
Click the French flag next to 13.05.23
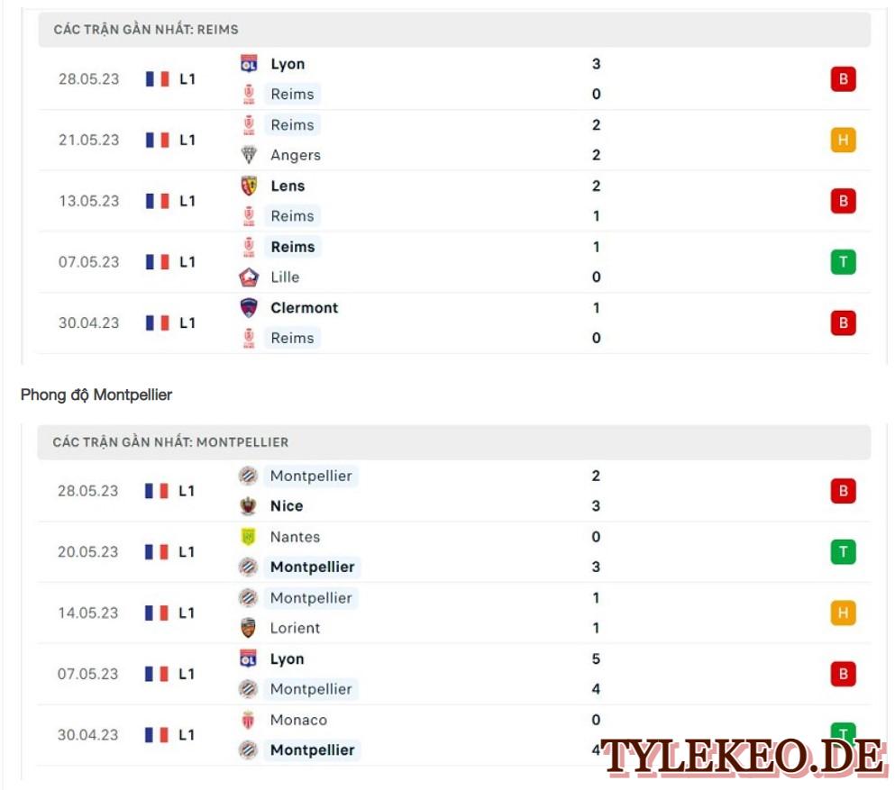(158, 201)
